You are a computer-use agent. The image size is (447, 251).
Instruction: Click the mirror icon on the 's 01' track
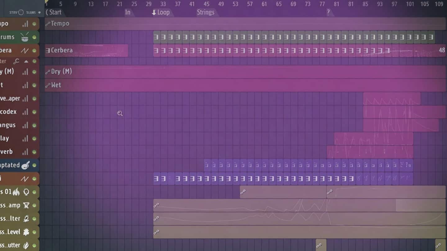(x=26, y=192)
